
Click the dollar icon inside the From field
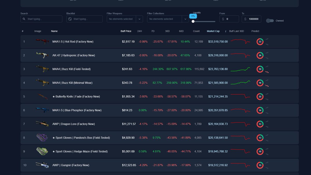tap(223, 19)
